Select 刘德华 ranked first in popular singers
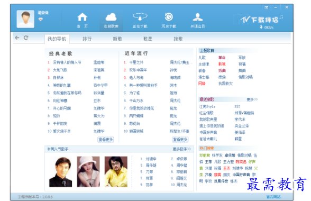311x201 pixels. (151, 159)
